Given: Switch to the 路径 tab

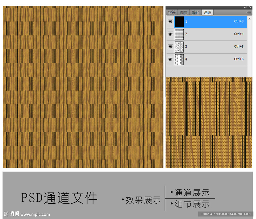Looking at the screenshot, I should [x=195, y=12].
